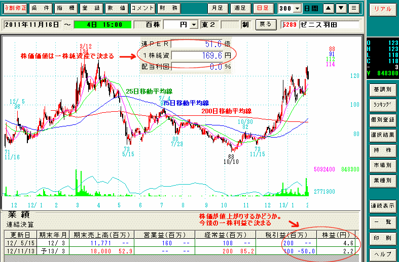Click the 200日移動平均線 label
This screenshot has height=262, width=399.
pos(227,111)
